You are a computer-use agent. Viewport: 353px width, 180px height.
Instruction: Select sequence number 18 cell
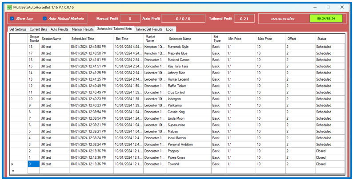(x=34, y=47)
